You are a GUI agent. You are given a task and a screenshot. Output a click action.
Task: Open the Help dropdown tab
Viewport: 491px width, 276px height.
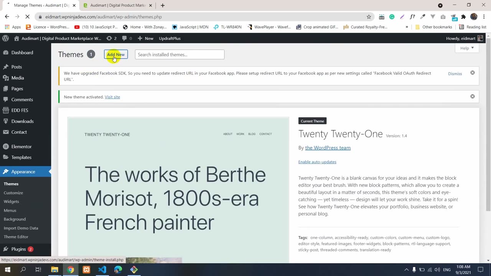coord(467,48)
